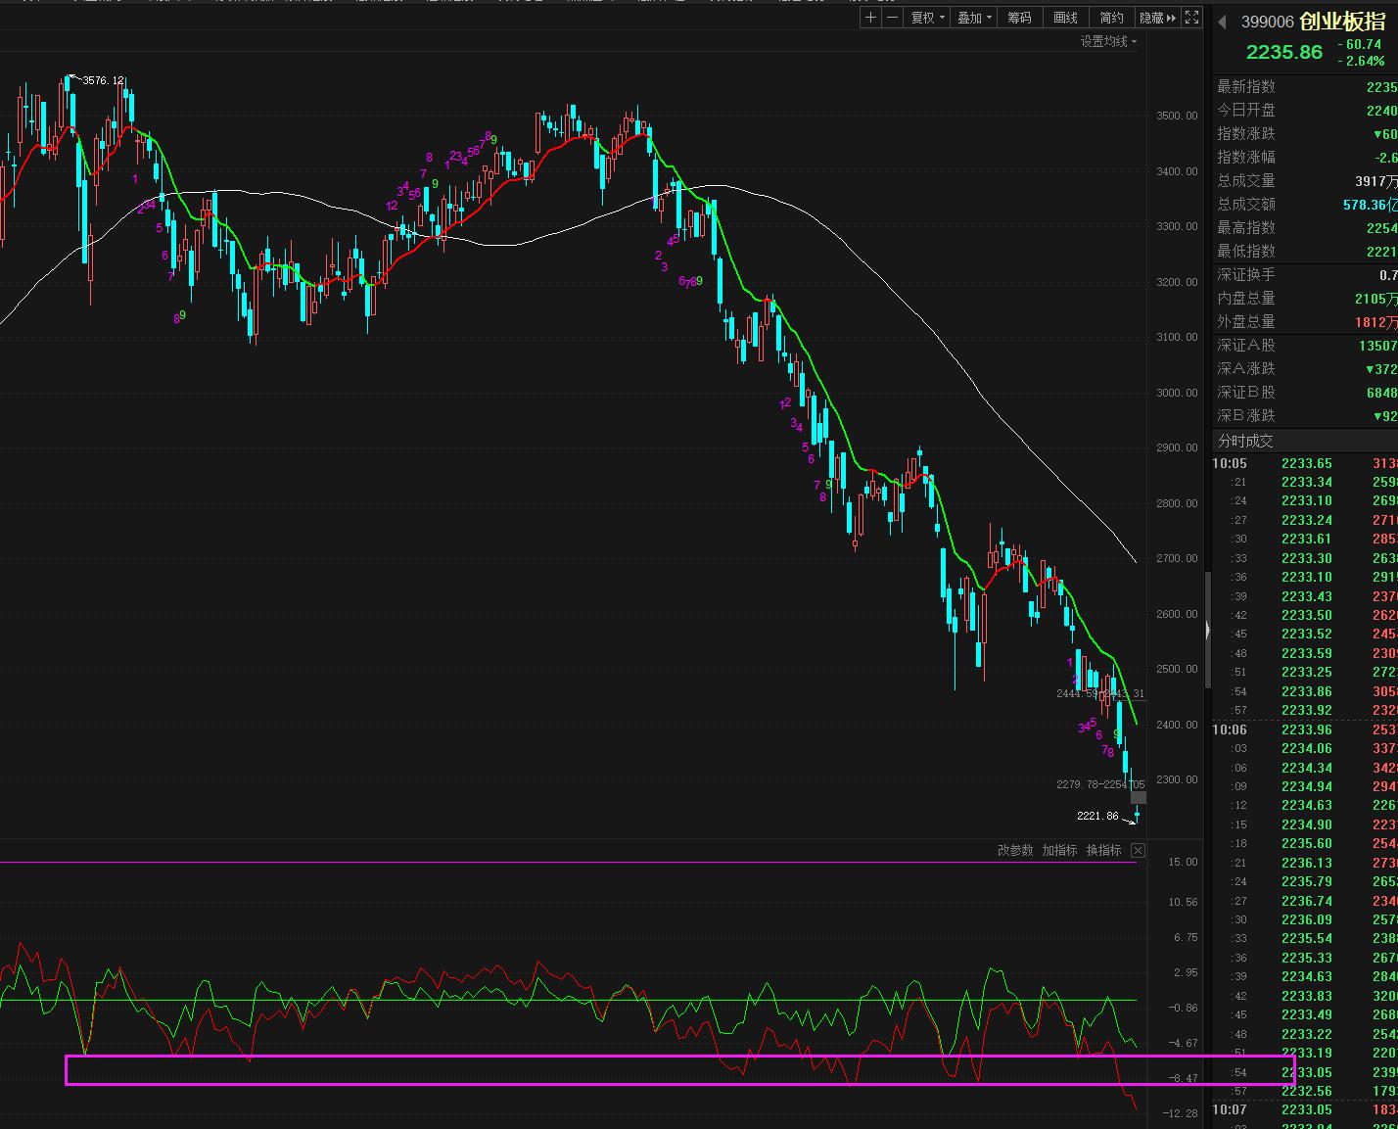Viewport: 1398px width, 1129px height.
Task: Open the 叠加 overlay dropdown
Action: pos(974,18)
